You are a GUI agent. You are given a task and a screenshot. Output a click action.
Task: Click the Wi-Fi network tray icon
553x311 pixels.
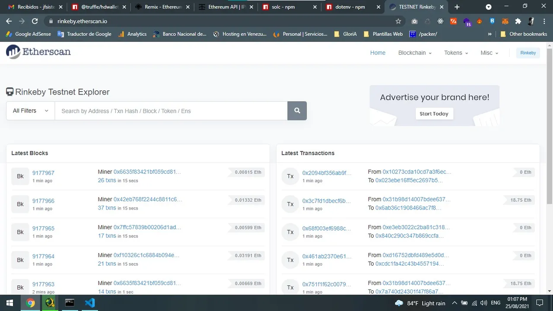point(474,303)
